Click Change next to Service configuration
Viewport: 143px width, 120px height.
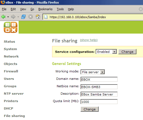(127, 52)
